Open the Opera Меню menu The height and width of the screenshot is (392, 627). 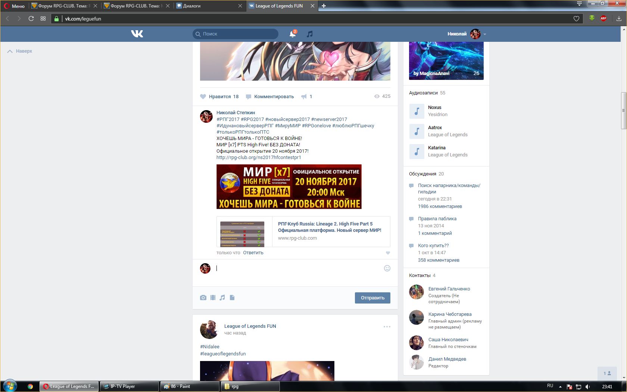[x=15, y=6]
